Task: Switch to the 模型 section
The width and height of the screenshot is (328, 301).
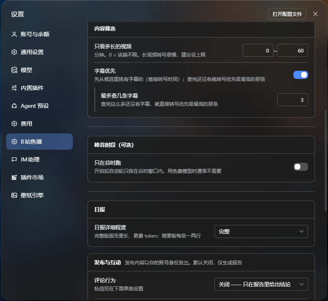Action: pos(39,70)
